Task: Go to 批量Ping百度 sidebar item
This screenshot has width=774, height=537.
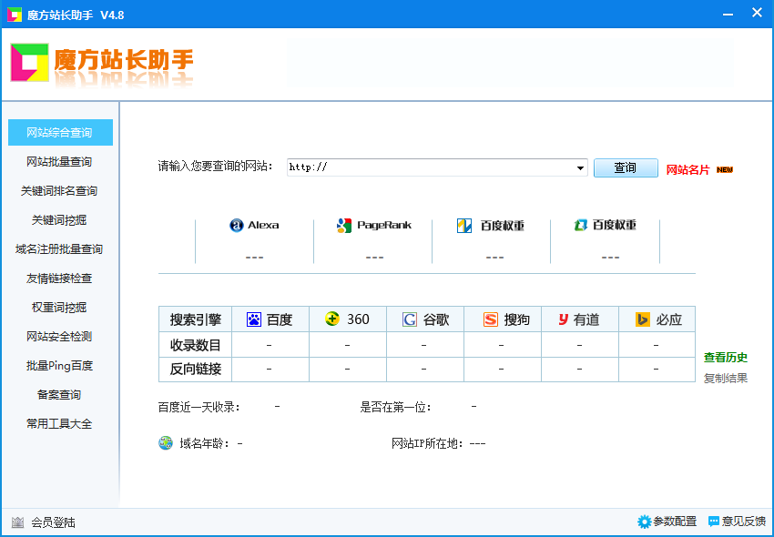Action: (x=59, y=366)
